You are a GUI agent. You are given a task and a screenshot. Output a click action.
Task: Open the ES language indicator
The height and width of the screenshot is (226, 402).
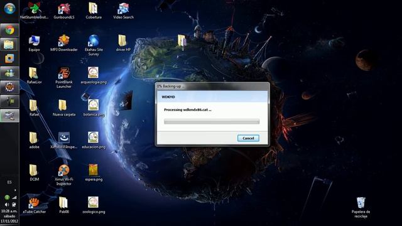coord(9,182)
